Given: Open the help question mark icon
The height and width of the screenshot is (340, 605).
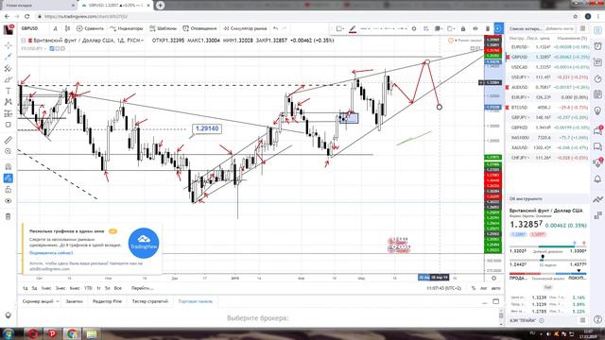Looking at the screenshot, I should pyautogui.click(x=597, y=319).
